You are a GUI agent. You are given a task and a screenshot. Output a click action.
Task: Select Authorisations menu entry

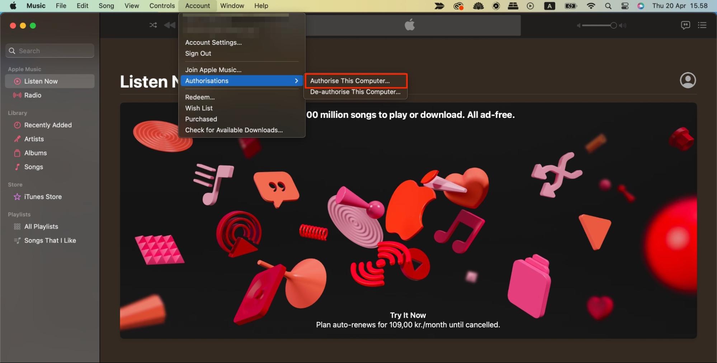[x=242, y=81]
